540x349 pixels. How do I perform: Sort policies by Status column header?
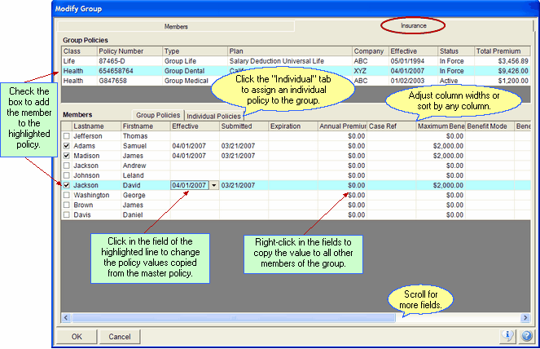tap(456, 51)
